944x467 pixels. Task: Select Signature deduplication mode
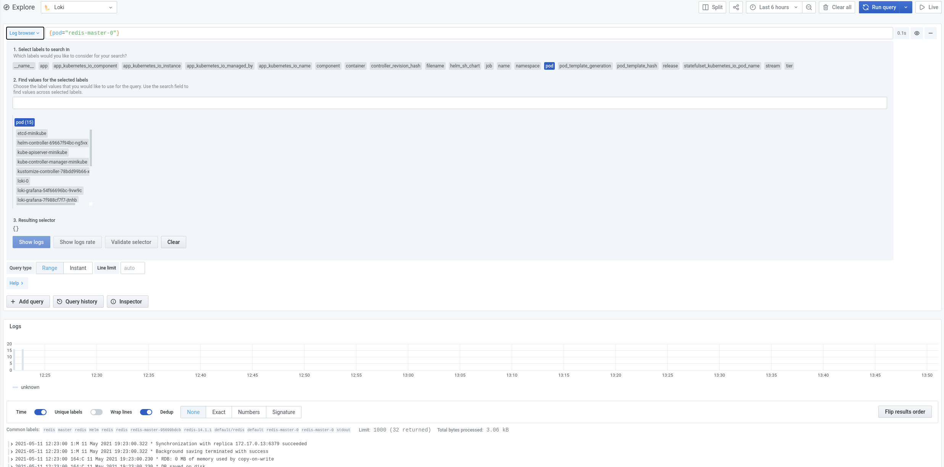pyautogui.click(x=284, y=412)
